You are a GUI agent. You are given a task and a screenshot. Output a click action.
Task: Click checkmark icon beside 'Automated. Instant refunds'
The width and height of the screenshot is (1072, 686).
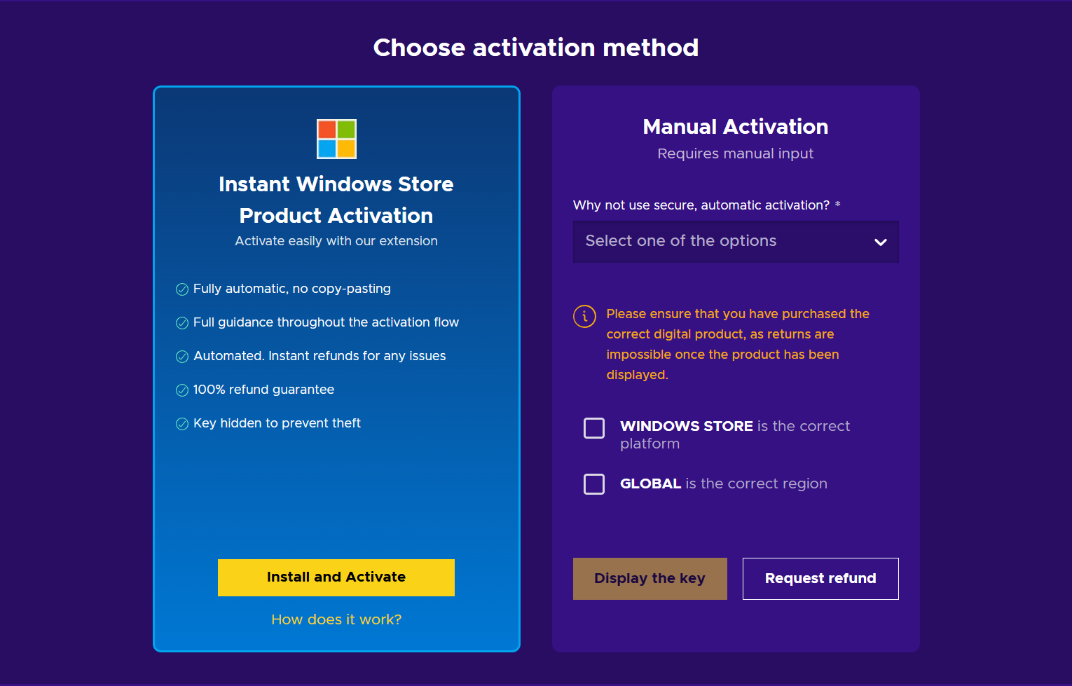pyautogui.click(x=182, y=357)
